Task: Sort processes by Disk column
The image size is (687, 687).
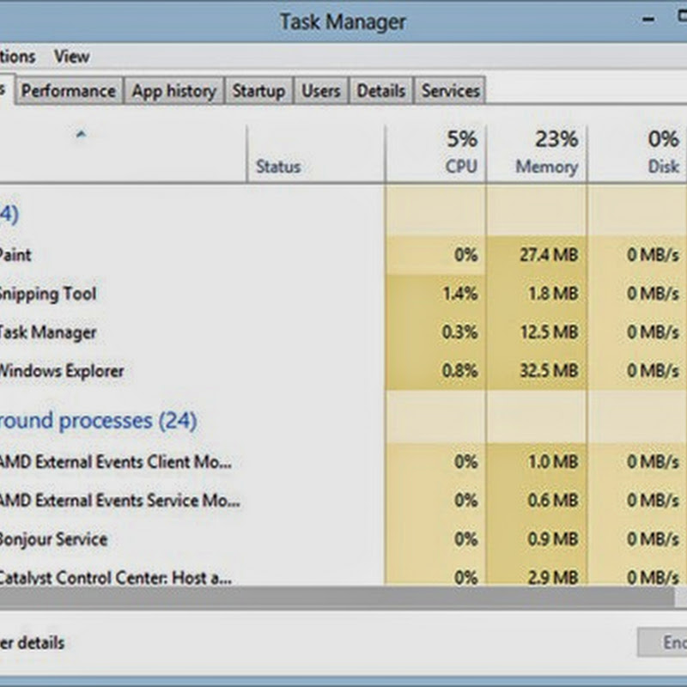Action: click(x=637, y=153)
